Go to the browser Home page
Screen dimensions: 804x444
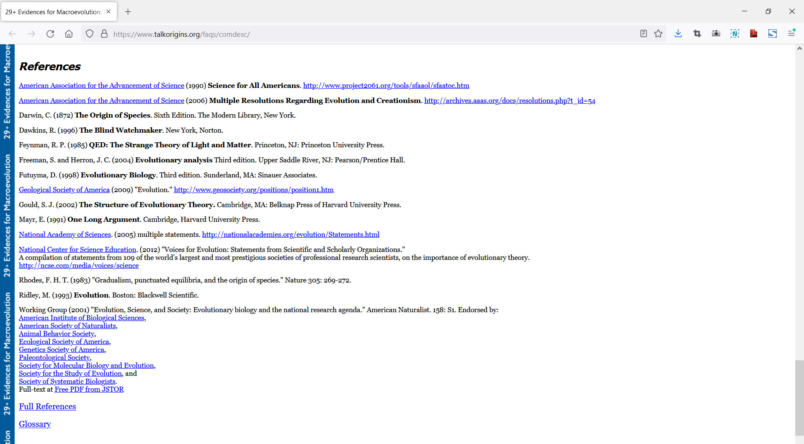[x=69, y=34]
